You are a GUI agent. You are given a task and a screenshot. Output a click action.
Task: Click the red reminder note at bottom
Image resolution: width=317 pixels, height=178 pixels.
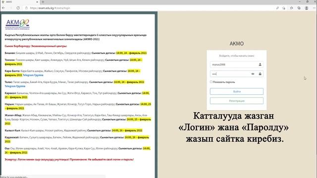click(x=69, y=159)
